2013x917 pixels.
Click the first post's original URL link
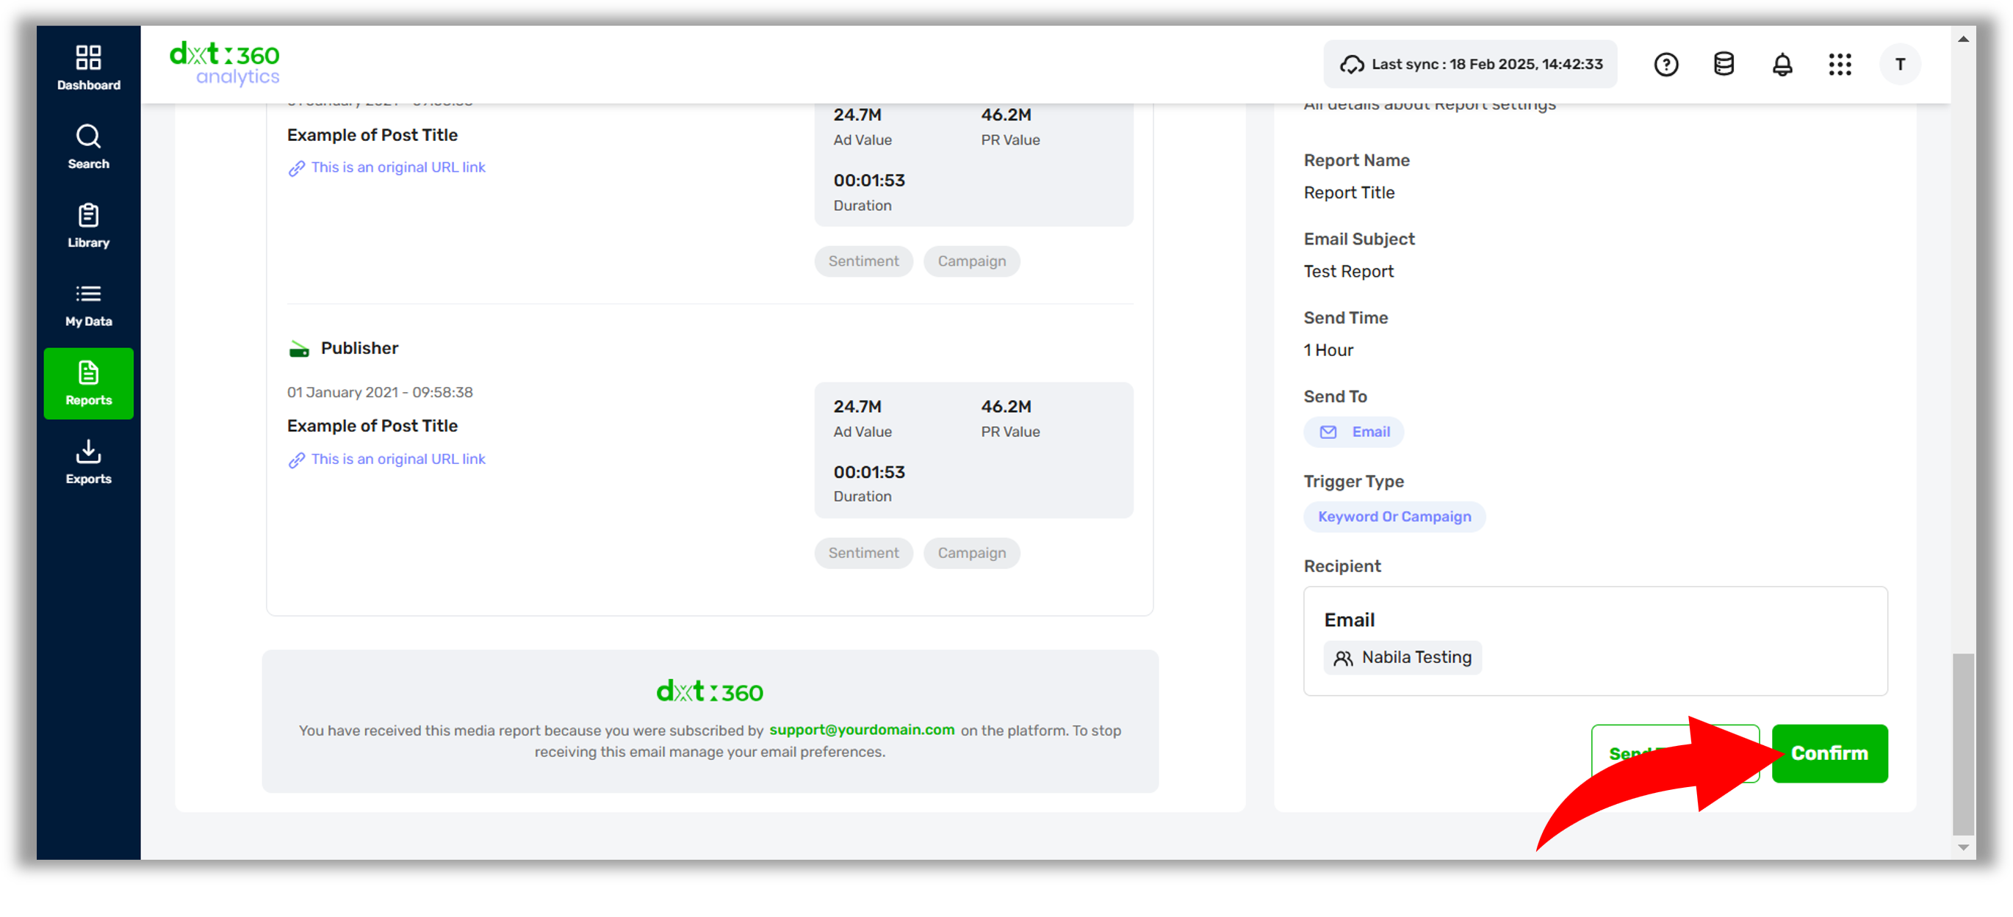coord(397,167)
